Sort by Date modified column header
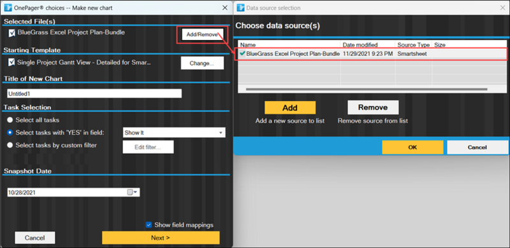This screenshot has height=248, width=510. 368,45
